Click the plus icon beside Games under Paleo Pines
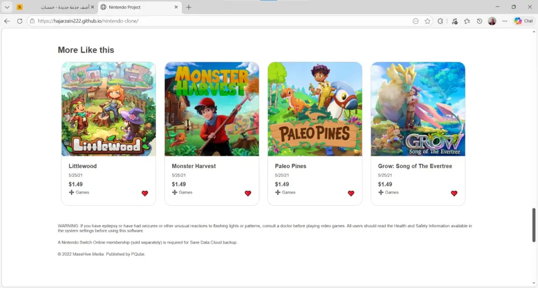538x288 pixels. click(x=278, y=192)
